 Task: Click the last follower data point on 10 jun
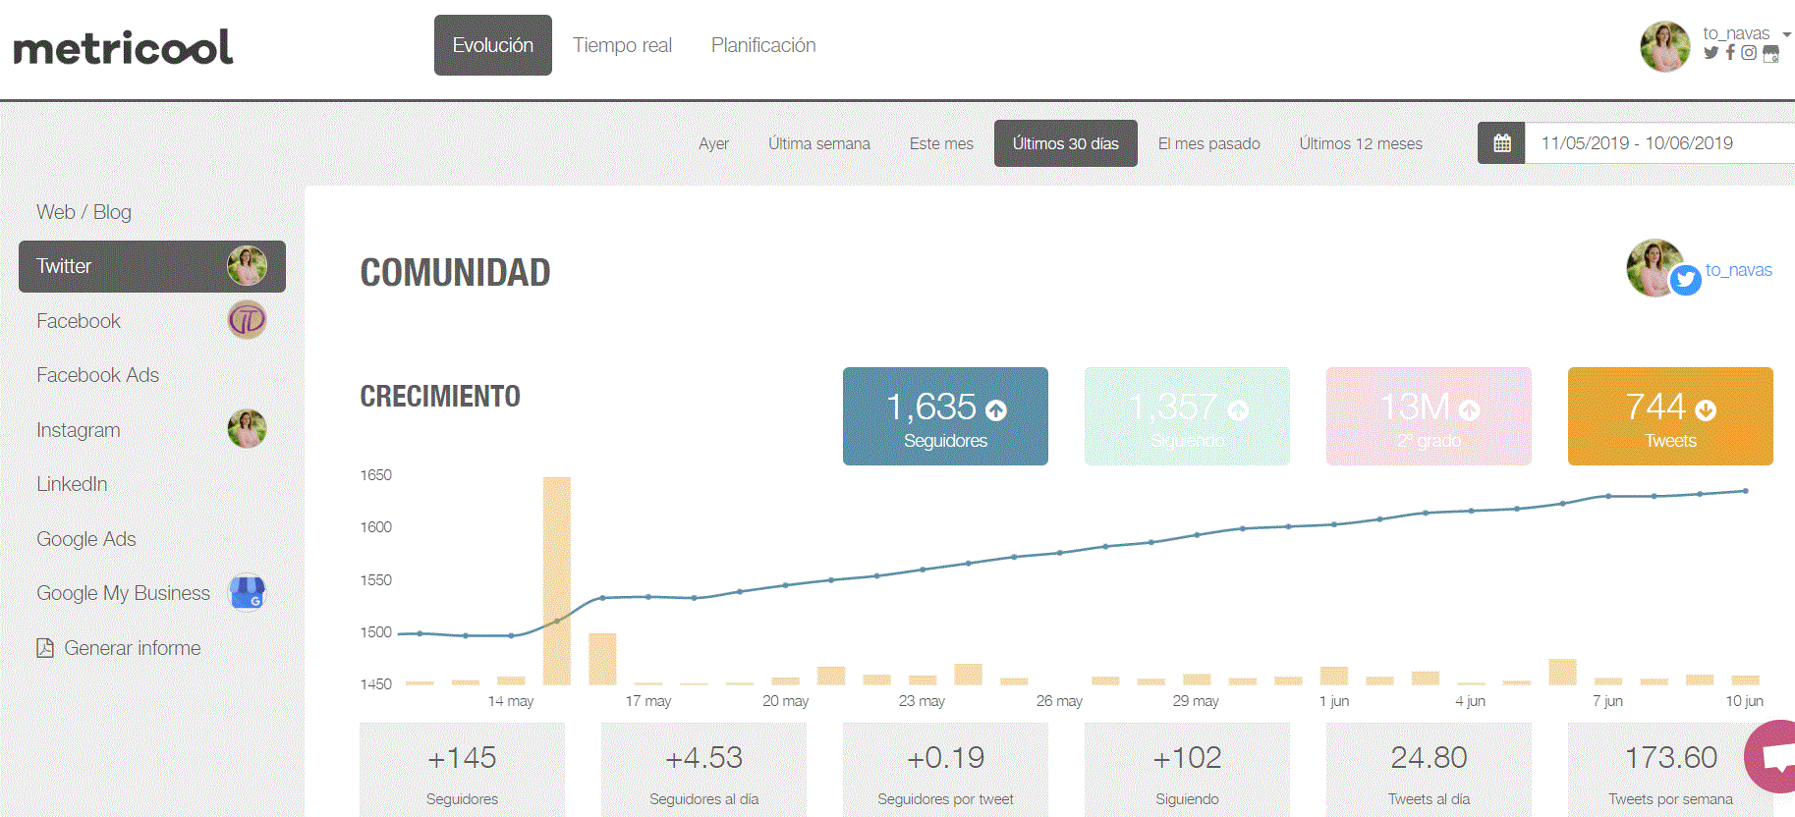coord(1746,491)
